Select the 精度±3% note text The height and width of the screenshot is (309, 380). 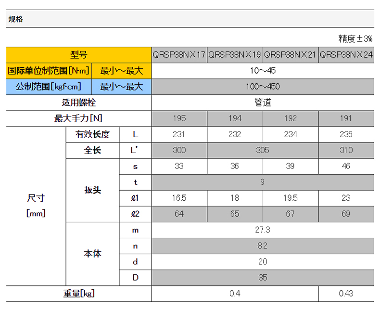click(x=355, y=39)
